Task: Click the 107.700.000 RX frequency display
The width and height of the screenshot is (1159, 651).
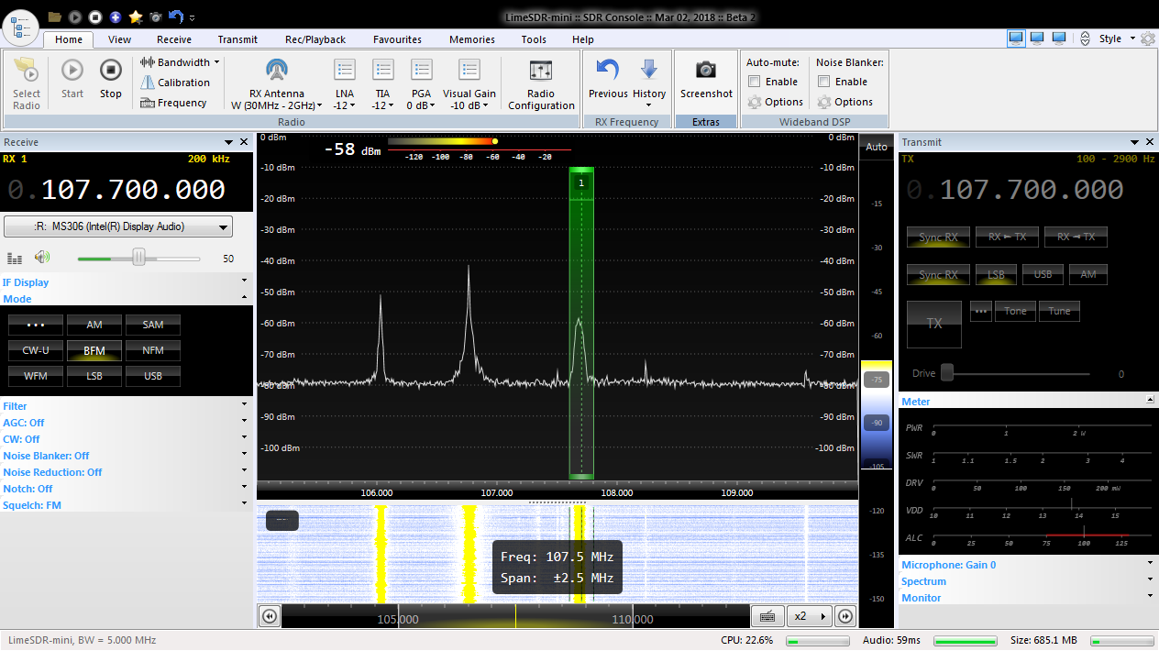Action: click(133, 190)
